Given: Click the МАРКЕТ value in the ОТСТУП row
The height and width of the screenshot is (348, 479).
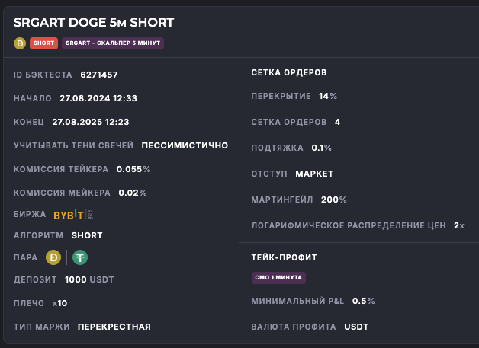Looking at the screenshot, I should [314, 174].
